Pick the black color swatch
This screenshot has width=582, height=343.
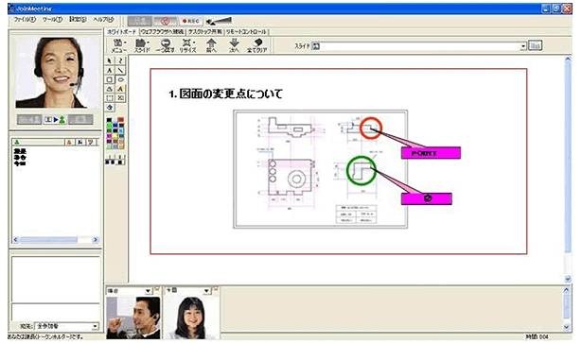[x=109, y=120]
